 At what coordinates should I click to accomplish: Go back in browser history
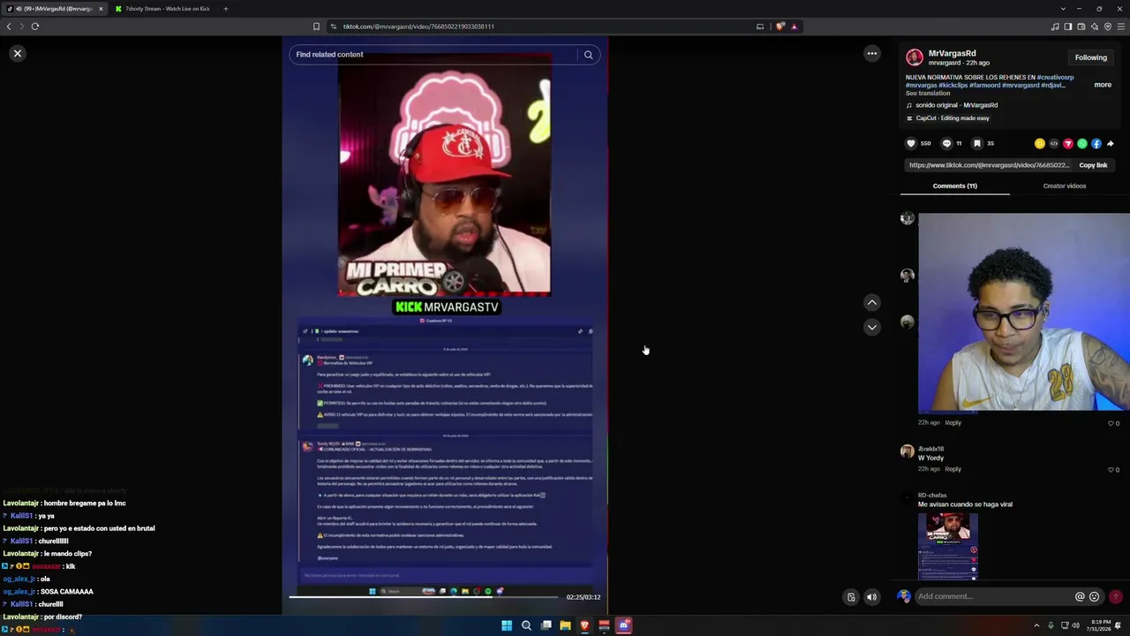(x=9, y=26)
